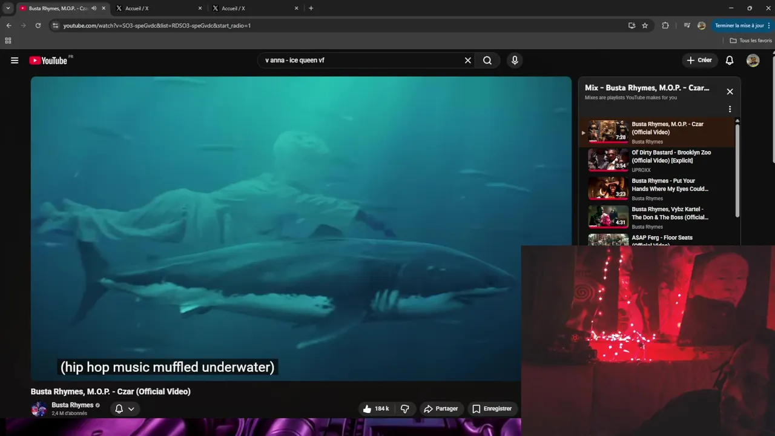Screen dimensions: 775x436
Task: Play The Don & The Boss from playlist
Action: click(657, 217)
